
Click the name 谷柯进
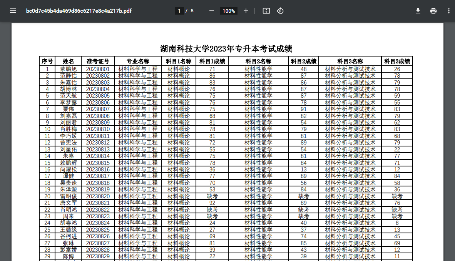pos(68,236)
